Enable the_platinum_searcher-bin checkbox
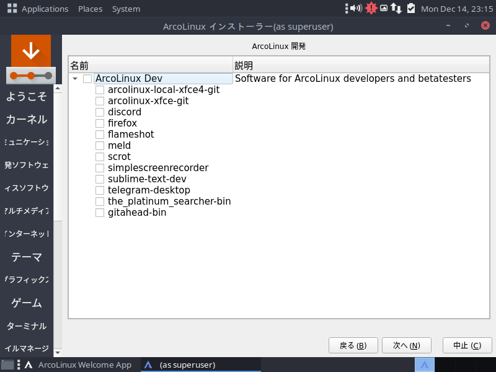496x372 pixels. 100,201
